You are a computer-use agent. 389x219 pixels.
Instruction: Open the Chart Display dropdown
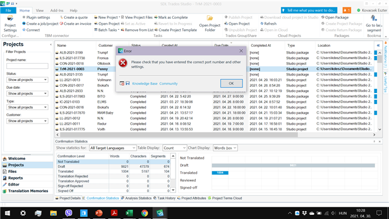click(x=225, y=148)
